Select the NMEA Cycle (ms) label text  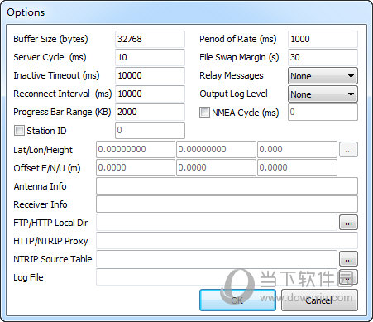(246, 113)
